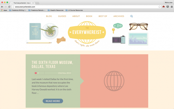Click the Pocket extension icon
174x109 pixels.
tap(167, 7)
